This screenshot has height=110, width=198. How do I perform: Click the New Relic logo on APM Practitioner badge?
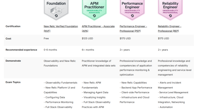94,16
